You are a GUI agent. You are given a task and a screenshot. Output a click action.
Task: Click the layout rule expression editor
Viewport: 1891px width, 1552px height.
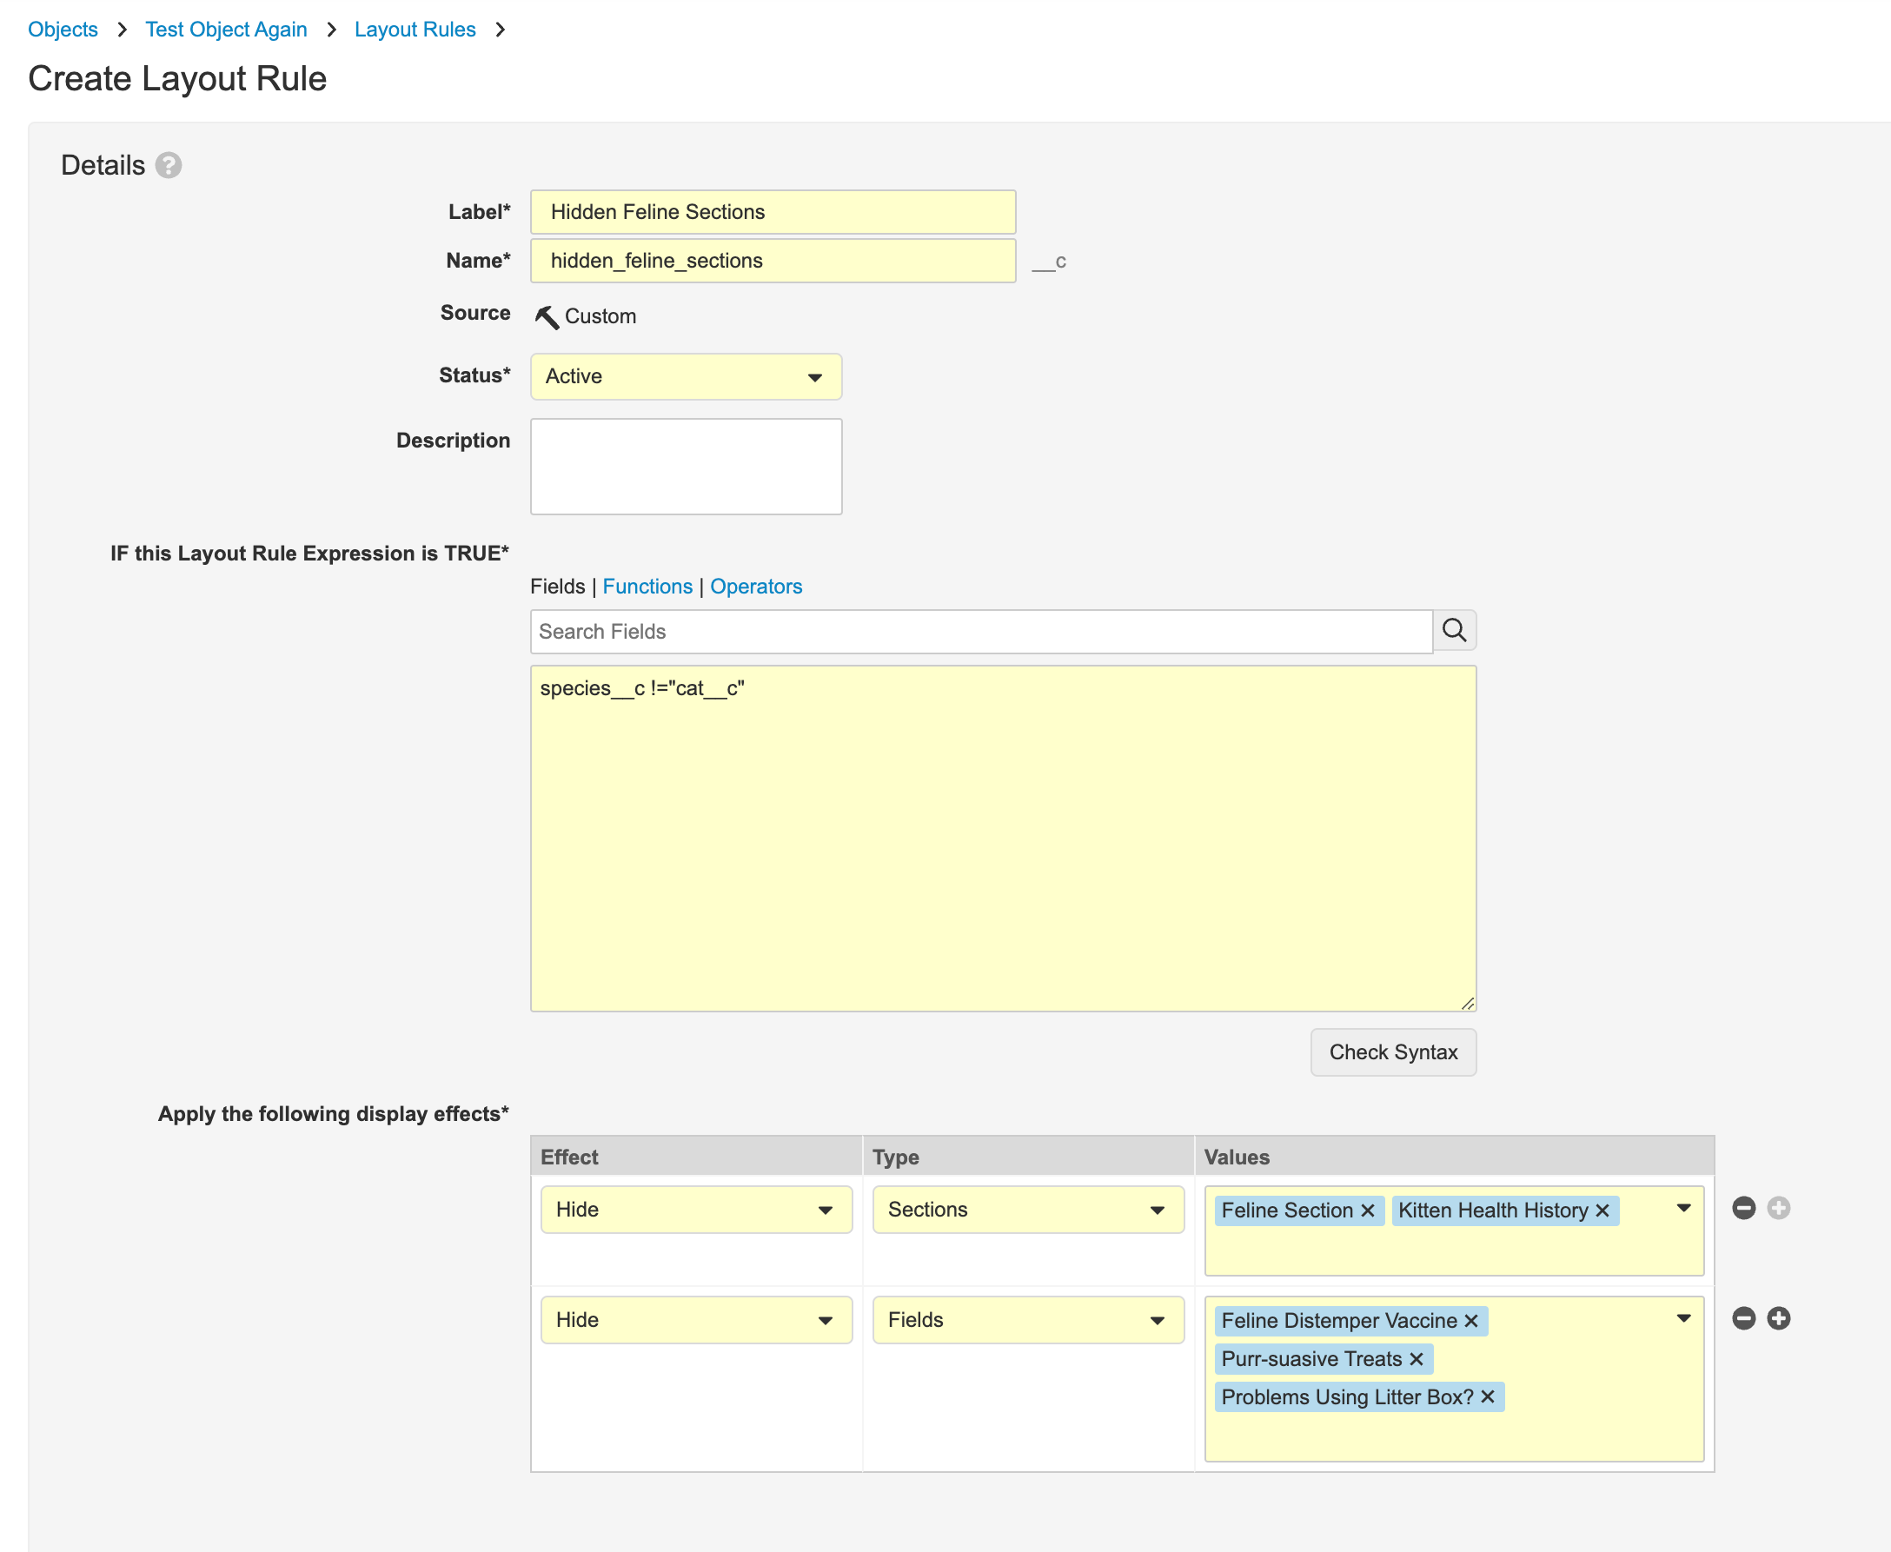pyautogui.click(x=1001, y=832)
